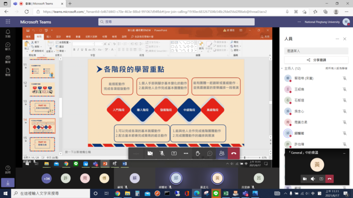353x198 pixels.
Task: Select the first participant marked (來賓)
Action: tap(316, 78)
